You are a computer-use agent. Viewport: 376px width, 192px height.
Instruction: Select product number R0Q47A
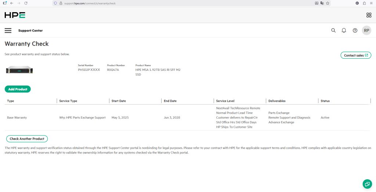pos(113,70)
